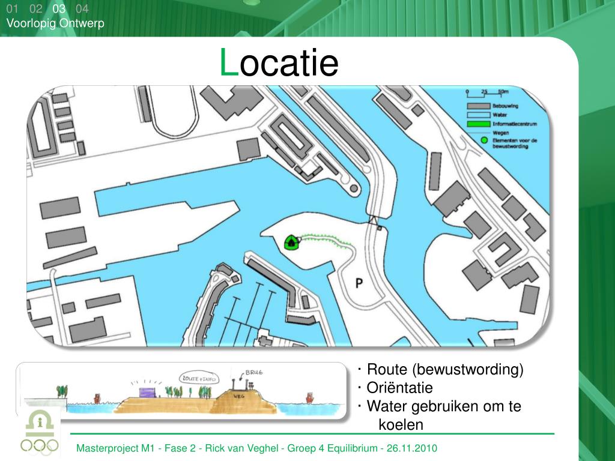Screen dimensions: 615x461
Task: Click the small bridge marker above the island
Action: coord(372,221)
